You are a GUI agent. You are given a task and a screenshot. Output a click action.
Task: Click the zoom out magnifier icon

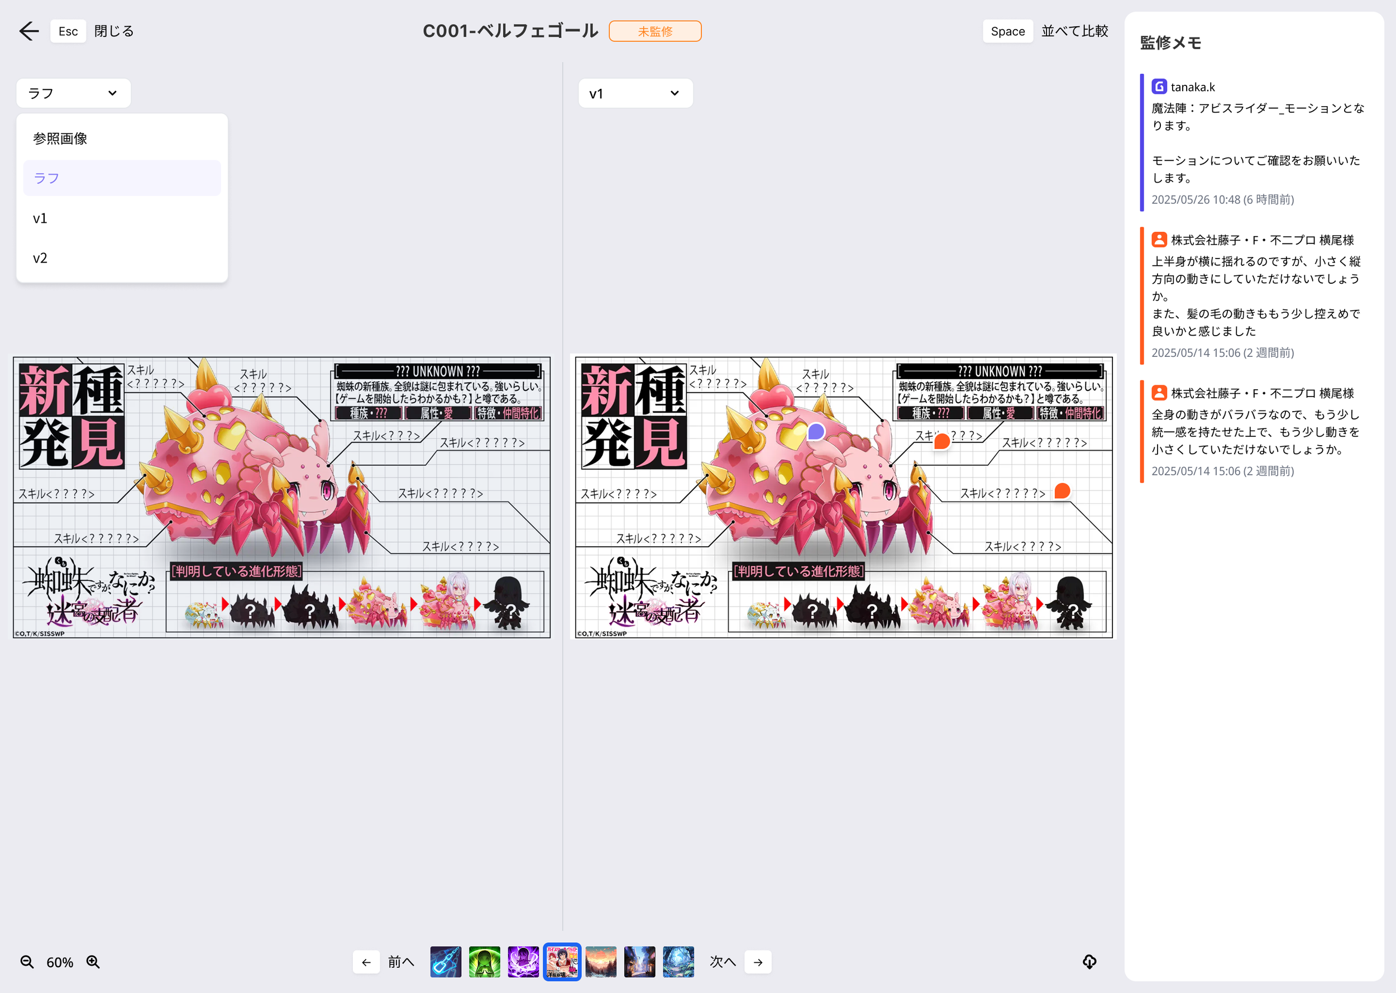pyautogui.click(x=27, y=962)
